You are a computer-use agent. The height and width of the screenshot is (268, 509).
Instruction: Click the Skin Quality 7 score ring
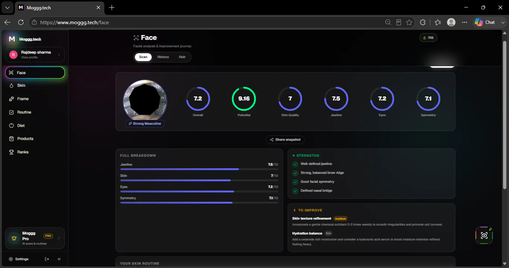pos(290,99)
